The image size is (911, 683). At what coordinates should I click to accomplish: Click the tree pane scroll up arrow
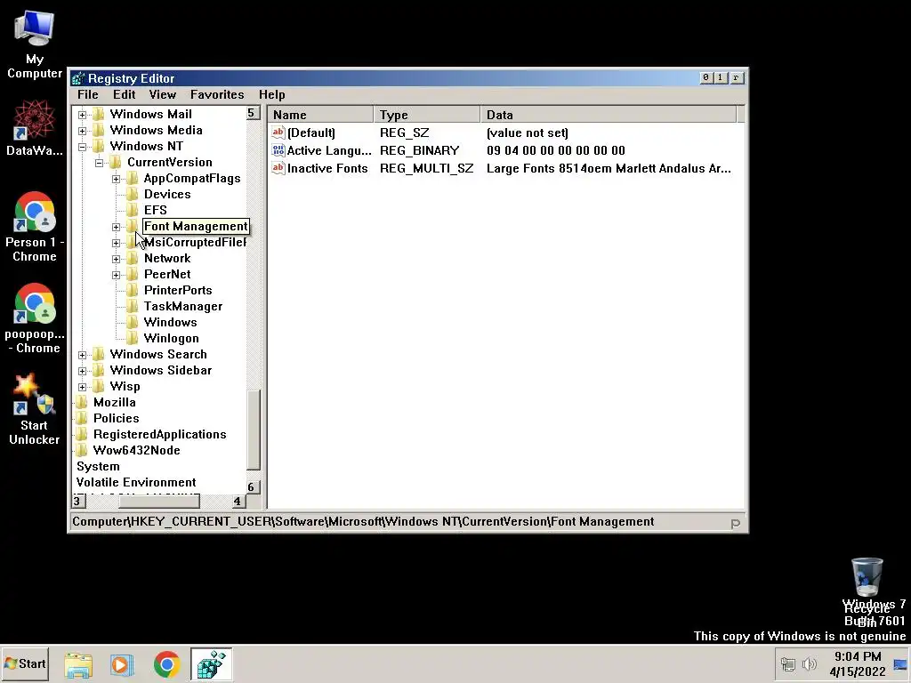(253, 113)
